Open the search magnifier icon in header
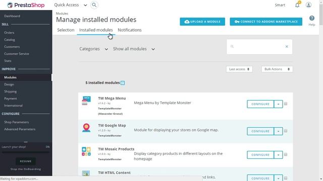Viewport: 323px width, 181px height. pos(94,5)
